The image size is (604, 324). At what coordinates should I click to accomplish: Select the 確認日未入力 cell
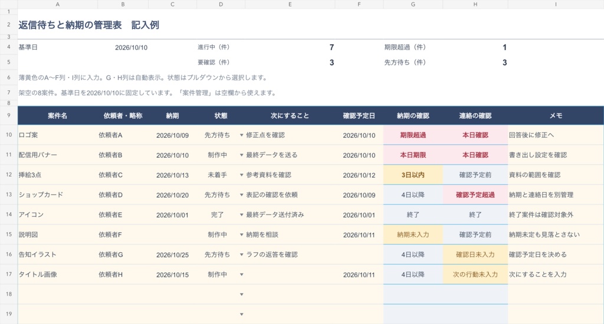coord(475,254)
